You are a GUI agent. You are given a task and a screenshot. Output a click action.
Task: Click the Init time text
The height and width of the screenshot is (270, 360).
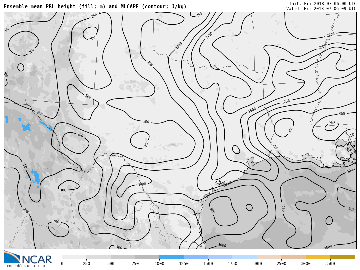pos(322,4)
